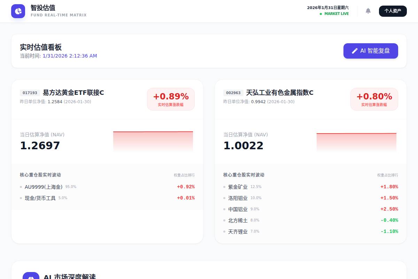This screenshot has width=418, height=279.
Task: Toggle the dot marker beside 天齐锂业
Action: coord(225,231)
